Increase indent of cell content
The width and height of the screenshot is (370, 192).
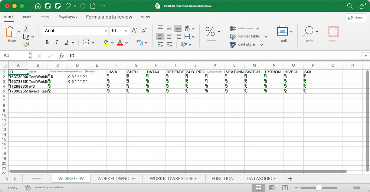coord(169,44)
